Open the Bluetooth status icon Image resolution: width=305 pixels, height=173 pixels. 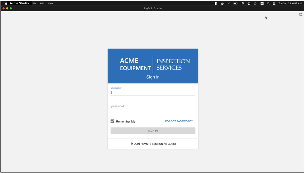click(229, 4)
